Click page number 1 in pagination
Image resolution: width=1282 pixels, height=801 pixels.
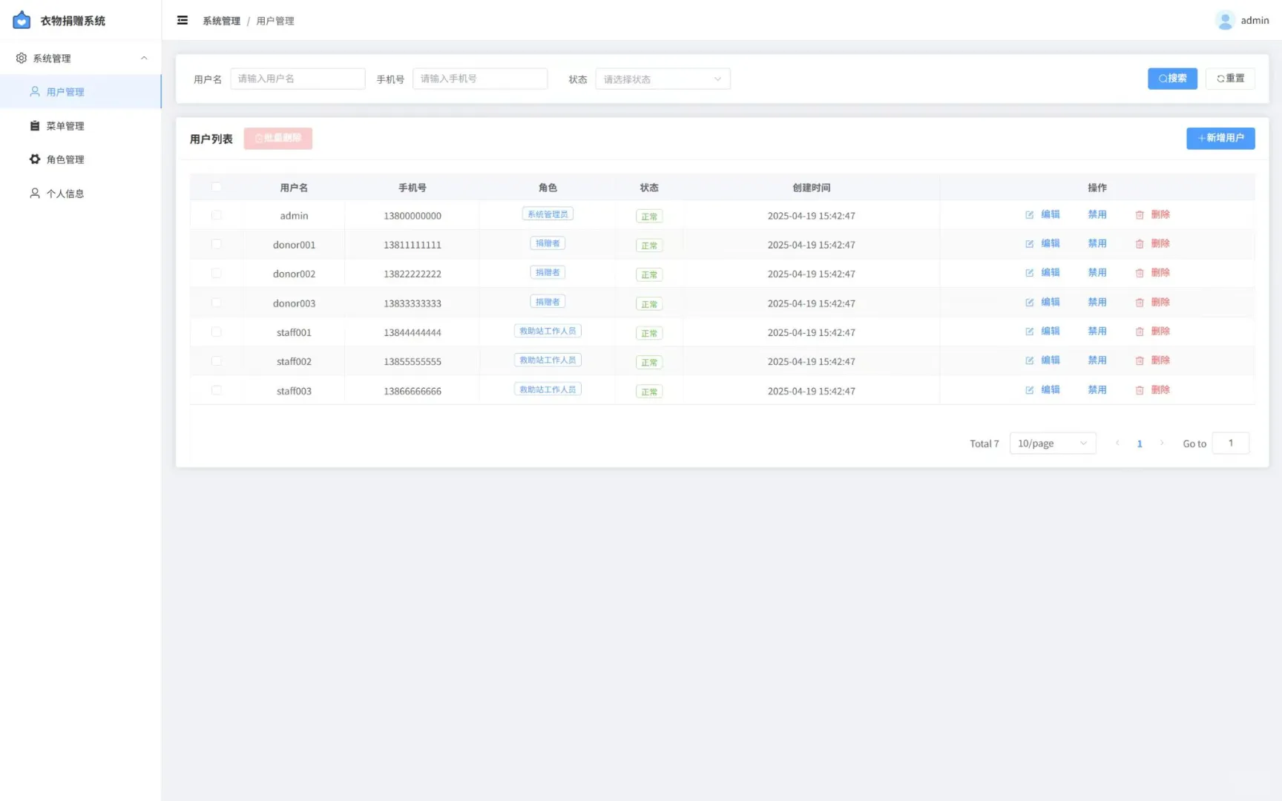click(1140, 444)
